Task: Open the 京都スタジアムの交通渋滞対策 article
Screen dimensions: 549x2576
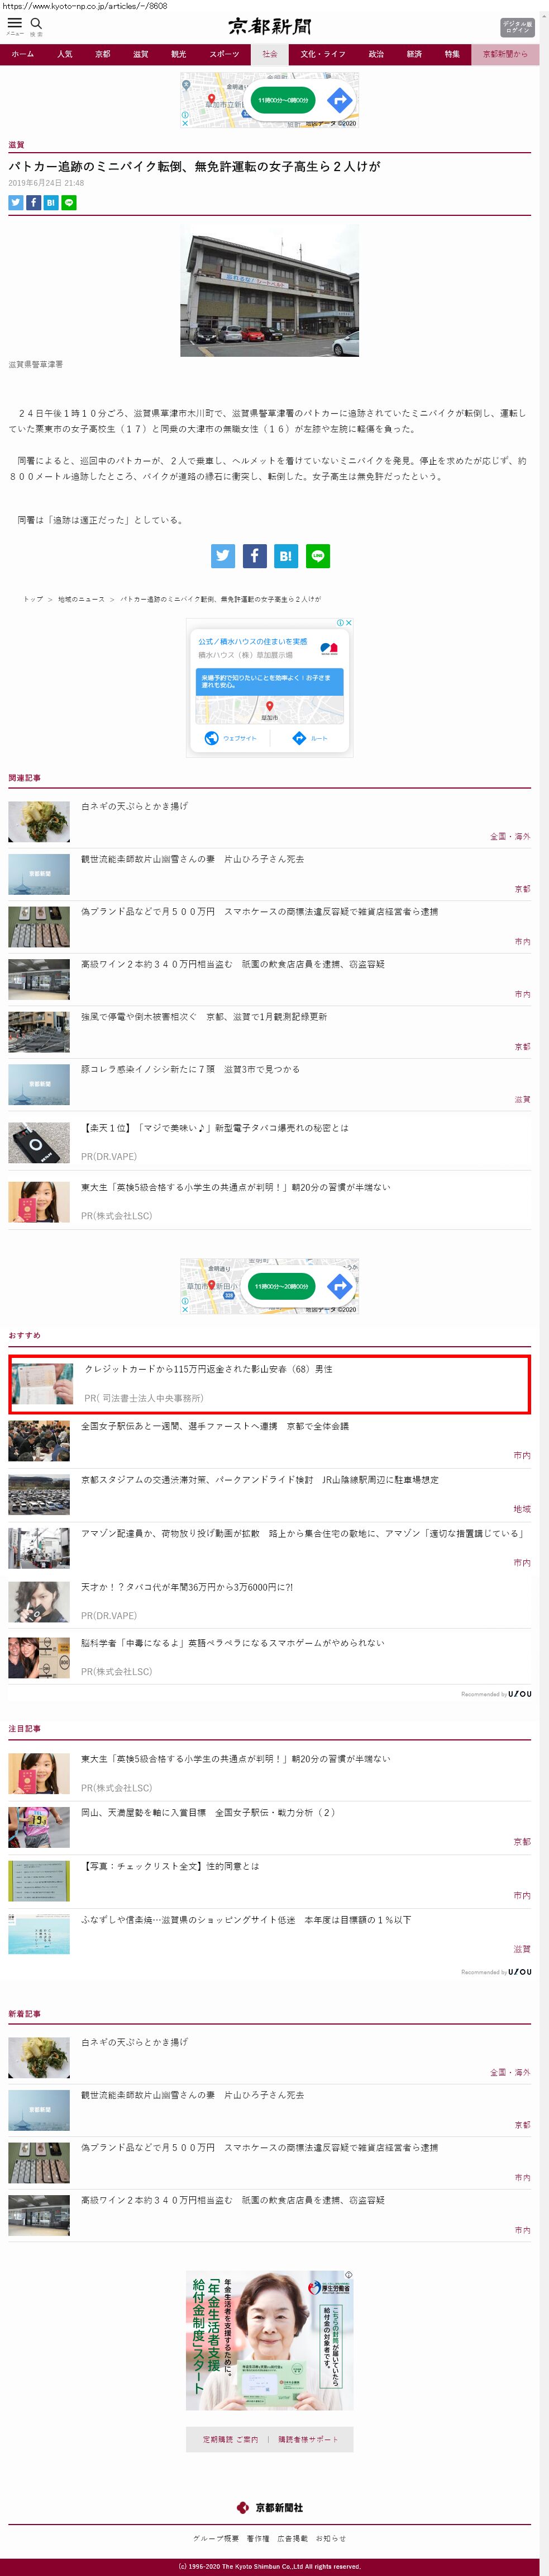Action: coord(260,1480)
